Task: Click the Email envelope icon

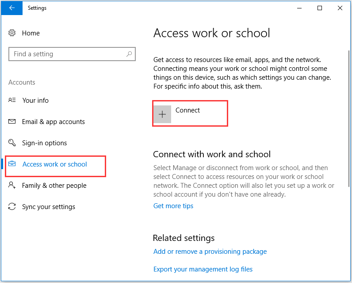Action: tap(12, 121)
